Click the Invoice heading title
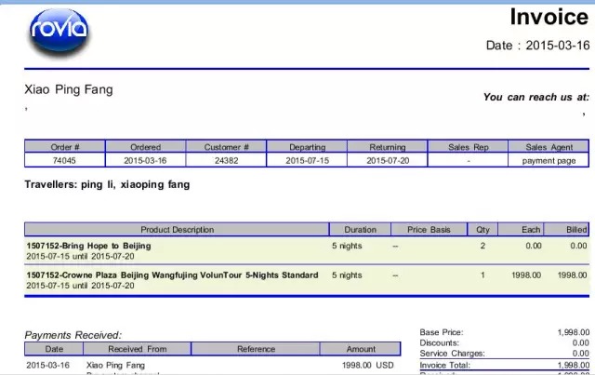 [x=549, y=17]
